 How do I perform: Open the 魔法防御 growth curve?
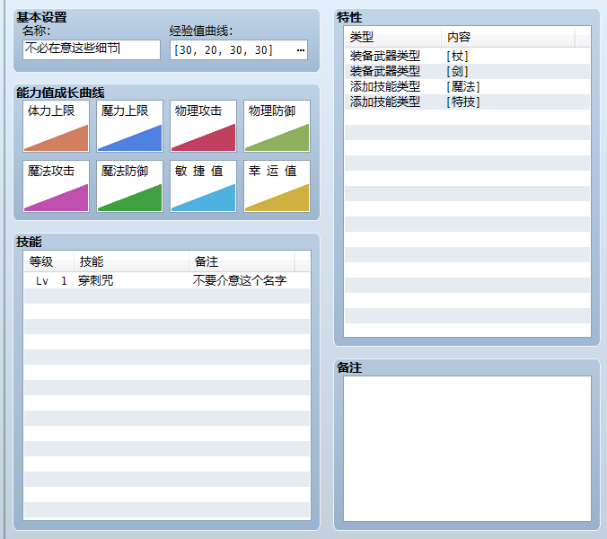[x=129, y=186]
